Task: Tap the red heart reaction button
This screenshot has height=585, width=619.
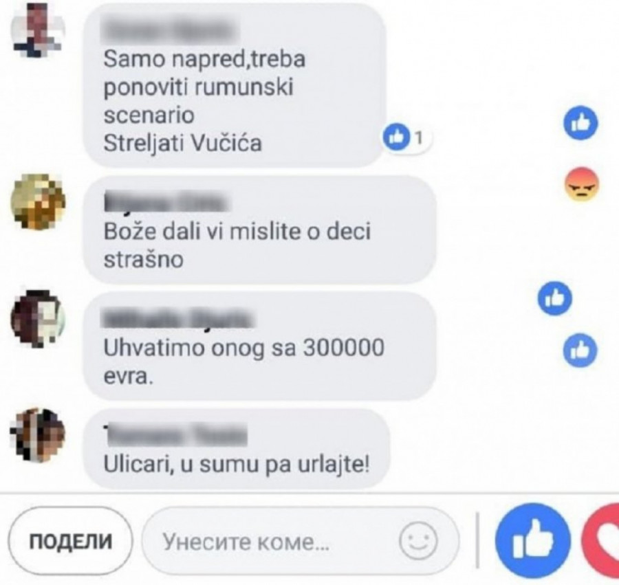Action: (x=600, y=540)
